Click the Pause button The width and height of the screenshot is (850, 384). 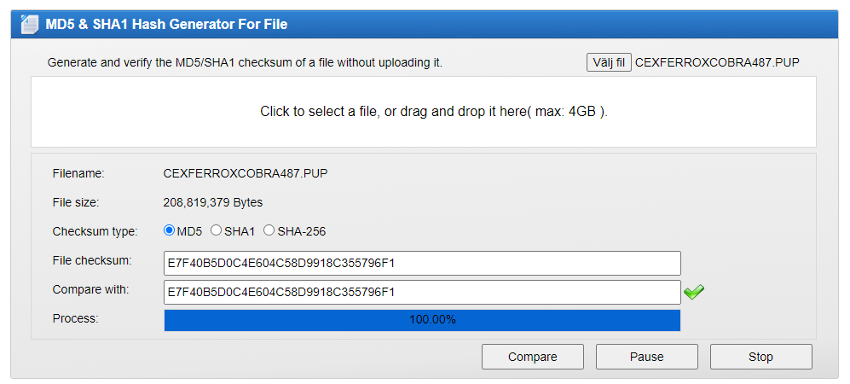pos(647,357)
